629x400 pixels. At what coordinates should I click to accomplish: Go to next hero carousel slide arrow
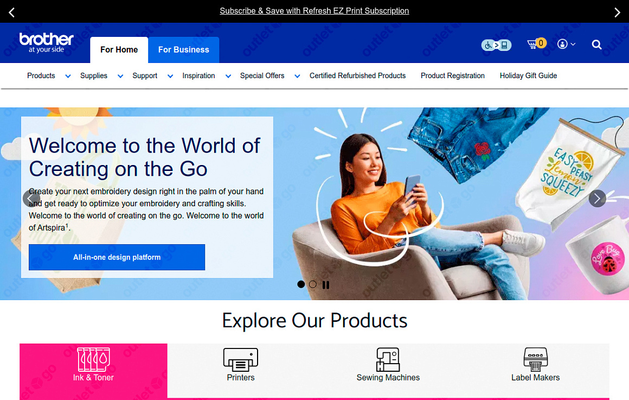[597, 199]
